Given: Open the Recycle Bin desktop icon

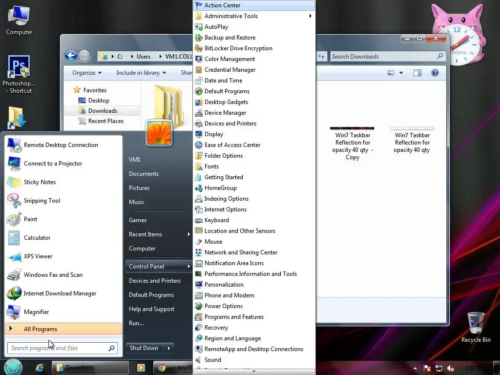Looking at the screenshot, I should click(x=476, y=328).
